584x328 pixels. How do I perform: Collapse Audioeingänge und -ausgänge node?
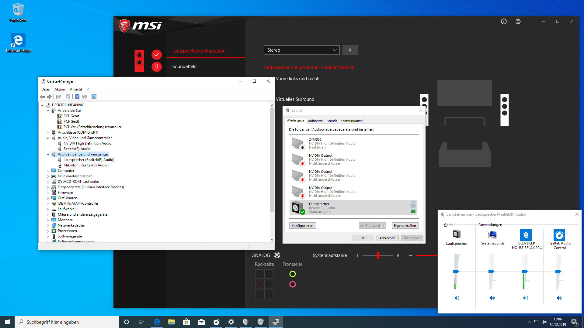[48, 154]
